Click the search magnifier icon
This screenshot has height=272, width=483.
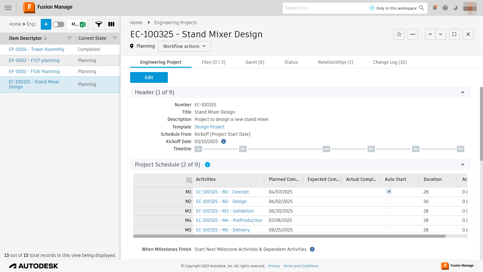(x=422, y=8)
